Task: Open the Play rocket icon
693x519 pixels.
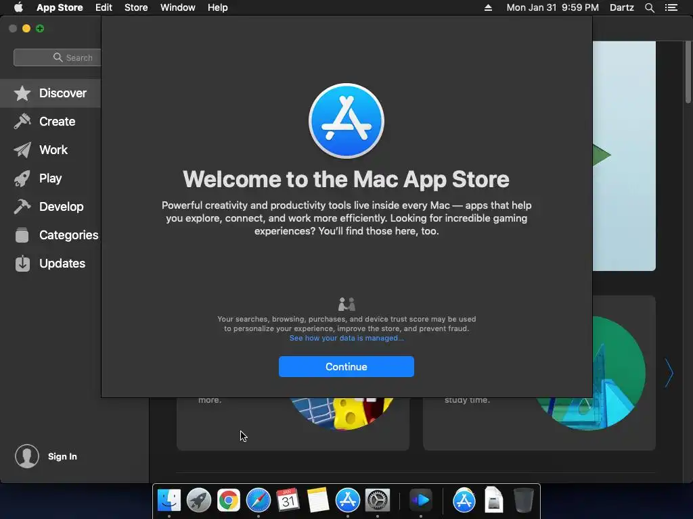Action: (22, 178)
